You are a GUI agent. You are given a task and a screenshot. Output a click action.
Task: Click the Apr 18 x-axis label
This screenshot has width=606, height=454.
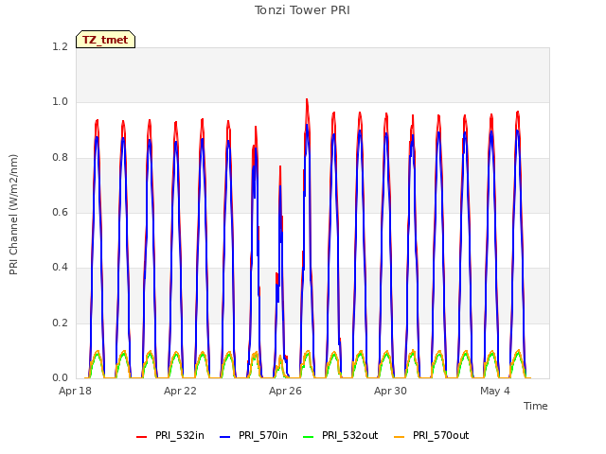click(x=75, y=391)
